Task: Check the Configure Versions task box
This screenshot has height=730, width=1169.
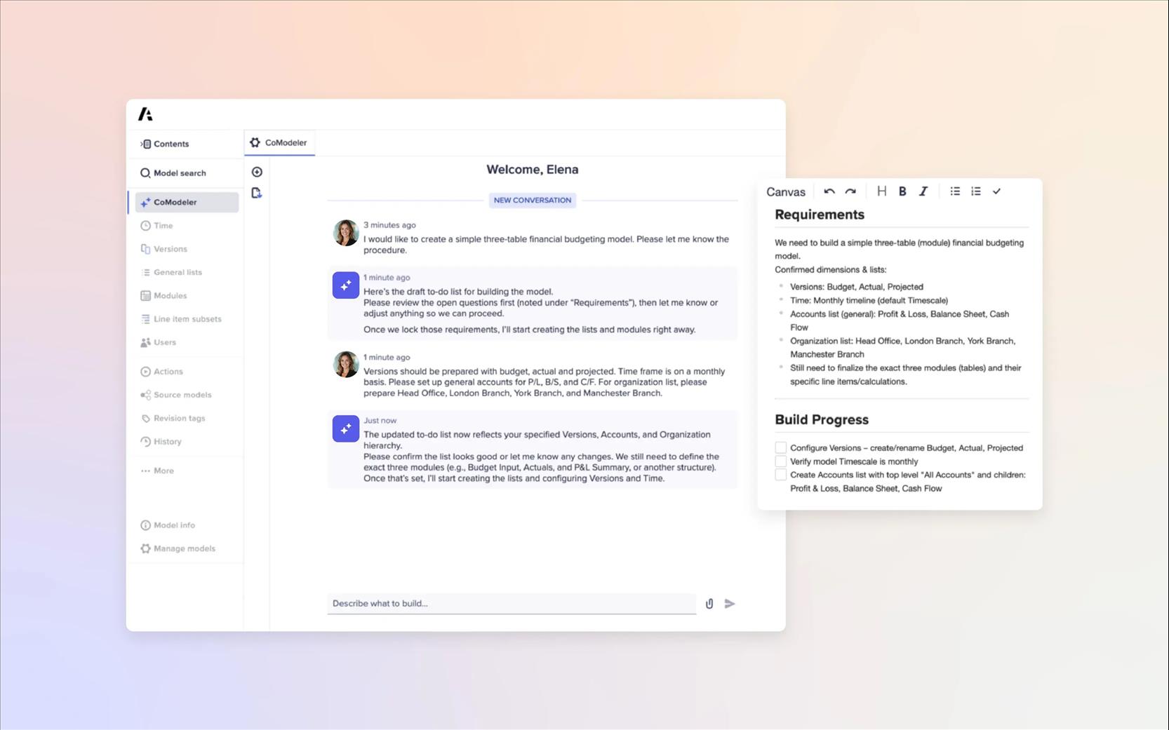Action: point(780,447)
